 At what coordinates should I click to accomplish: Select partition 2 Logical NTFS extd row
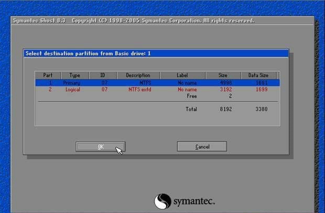pyautogui.click(x=157, y=89)
